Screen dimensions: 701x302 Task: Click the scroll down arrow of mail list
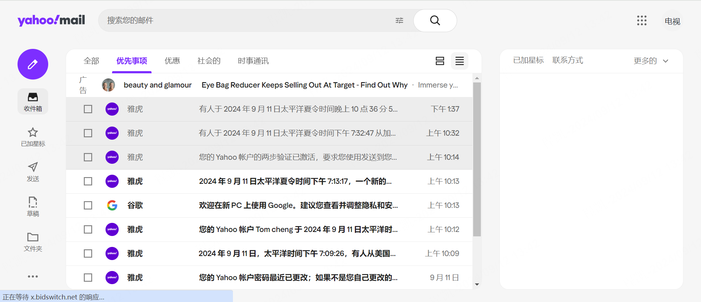point(477,284)
